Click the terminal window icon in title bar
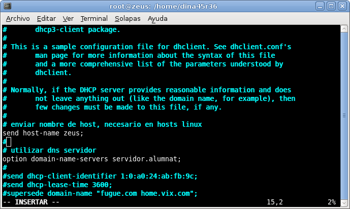This screenshot has height=209, width=350. pyautogui.click(x=8, y=6)
